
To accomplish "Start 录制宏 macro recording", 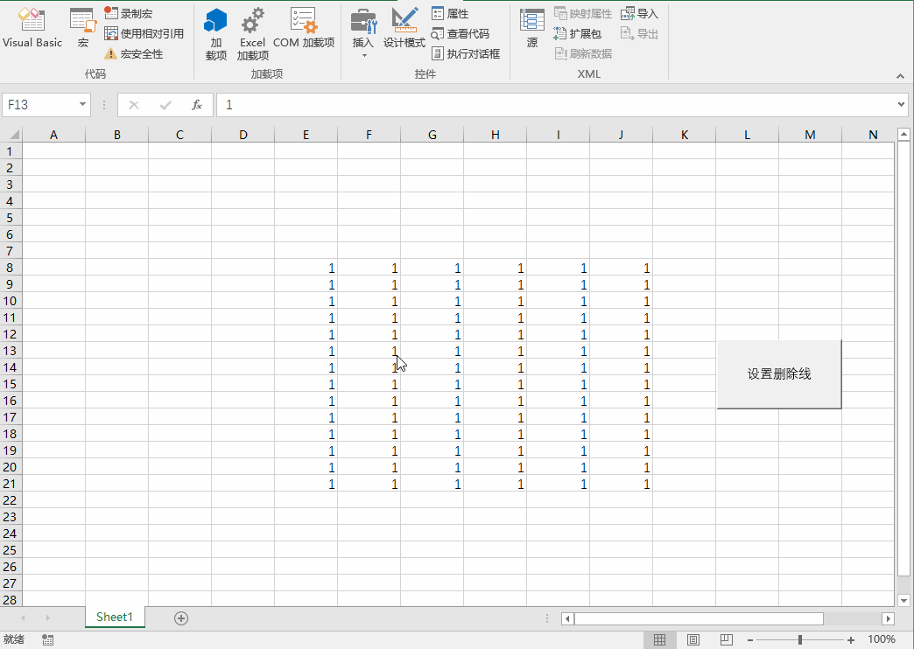I will tap(129, 13).
